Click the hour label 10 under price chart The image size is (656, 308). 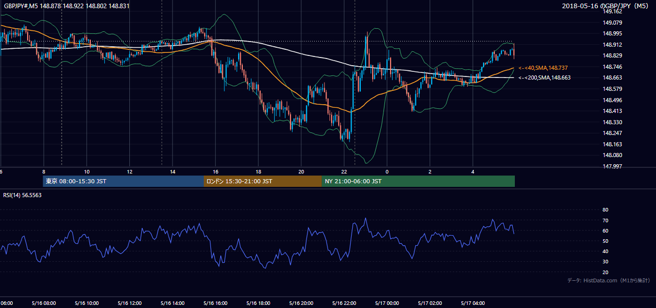pos(87,172)
